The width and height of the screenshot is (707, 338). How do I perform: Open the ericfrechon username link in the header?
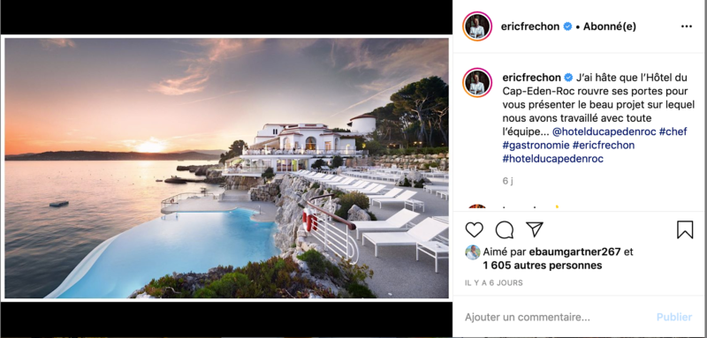click(x=531, y=26)
